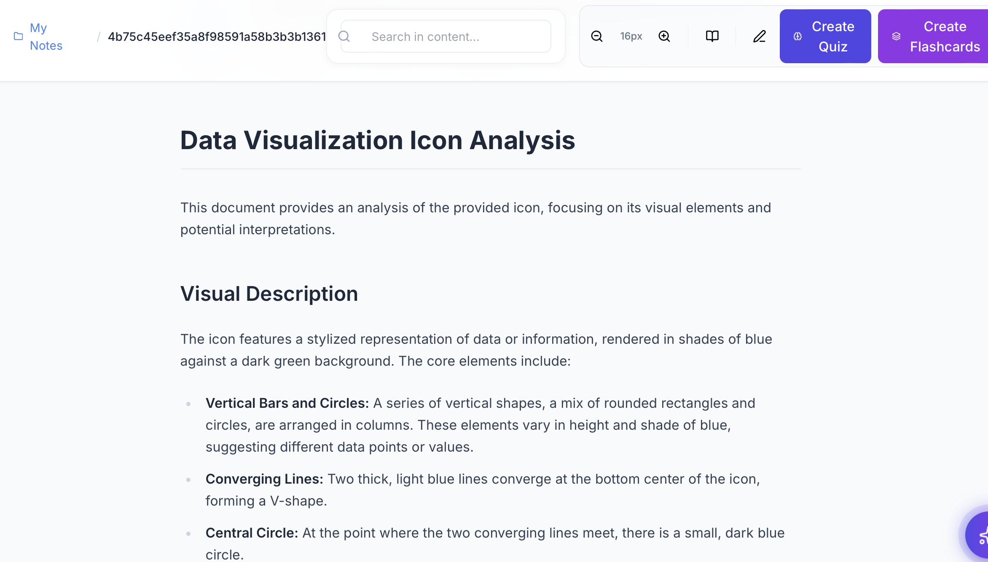Click the stack icon on Create Flashcards
This screenshot has width=988, height=562.
pyautogui.click(x=895, y=36)
